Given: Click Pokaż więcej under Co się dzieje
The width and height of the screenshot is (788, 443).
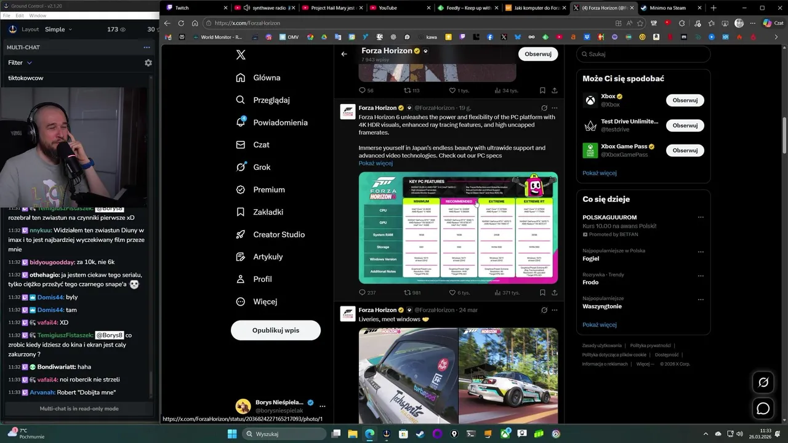Looking at the screenshot, I should point(600,325).
